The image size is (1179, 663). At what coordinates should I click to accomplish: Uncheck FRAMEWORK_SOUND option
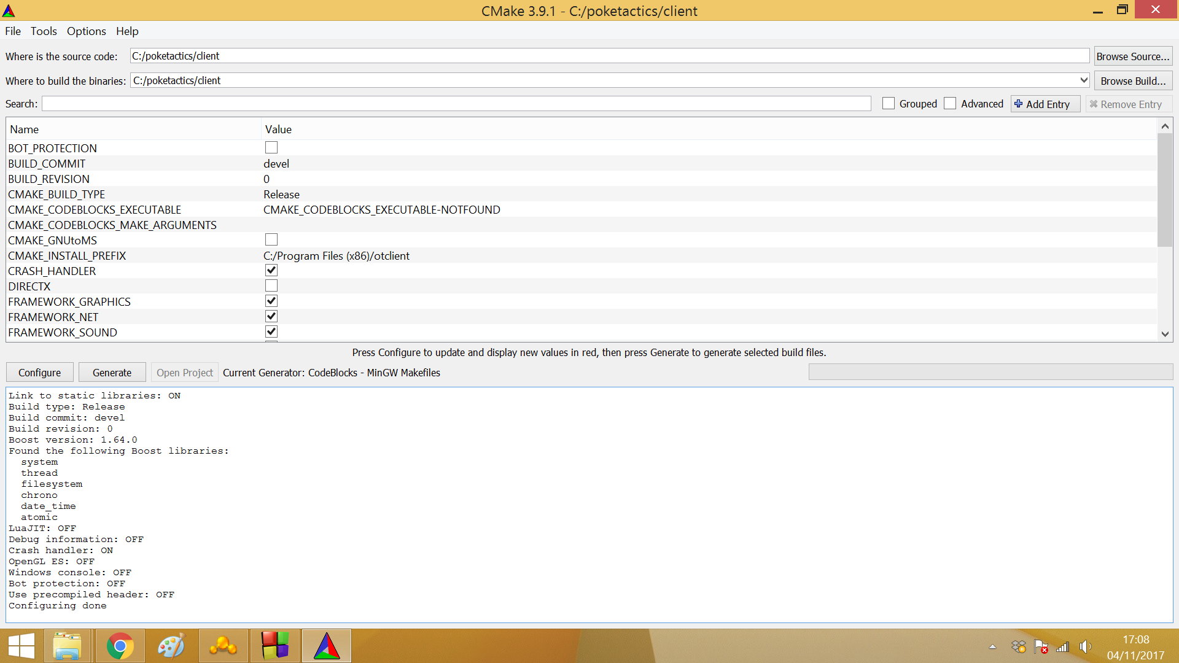tap(271, 332)
